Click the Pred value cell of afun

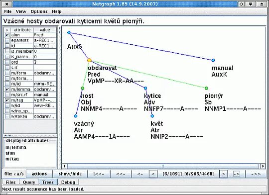45,35
